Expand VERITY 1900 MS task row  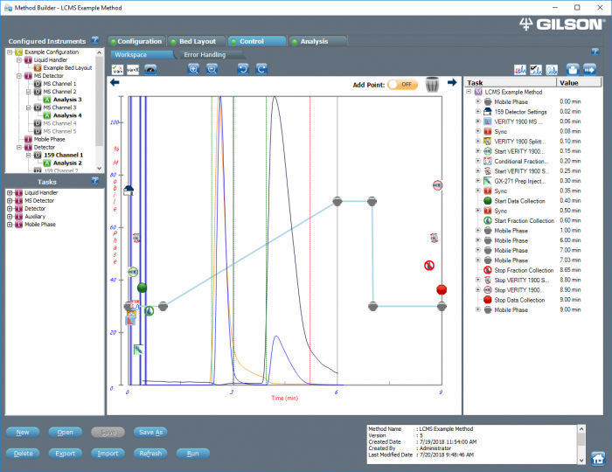point(477,121)
